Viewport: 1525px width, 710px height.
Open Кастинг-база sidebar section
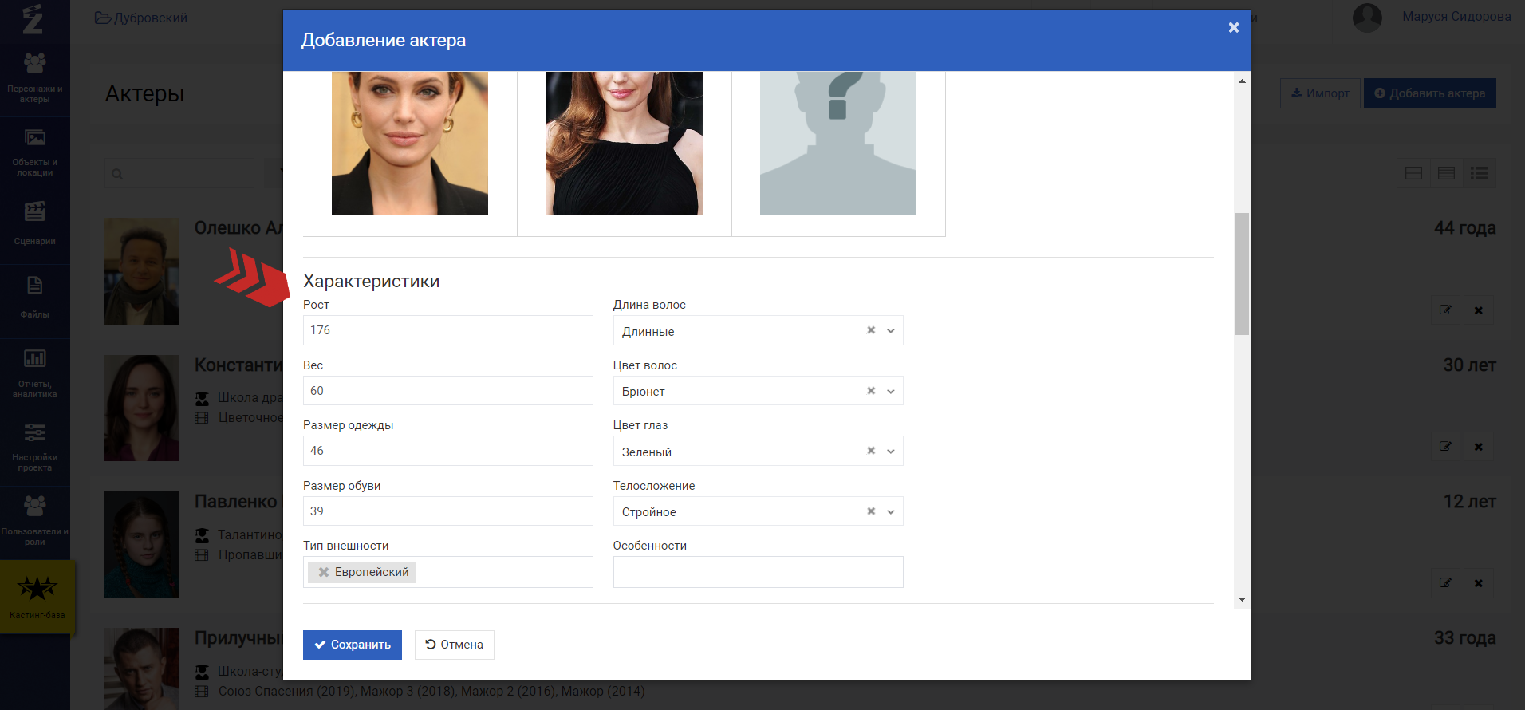pyautogui.click(x=37, y=597)
